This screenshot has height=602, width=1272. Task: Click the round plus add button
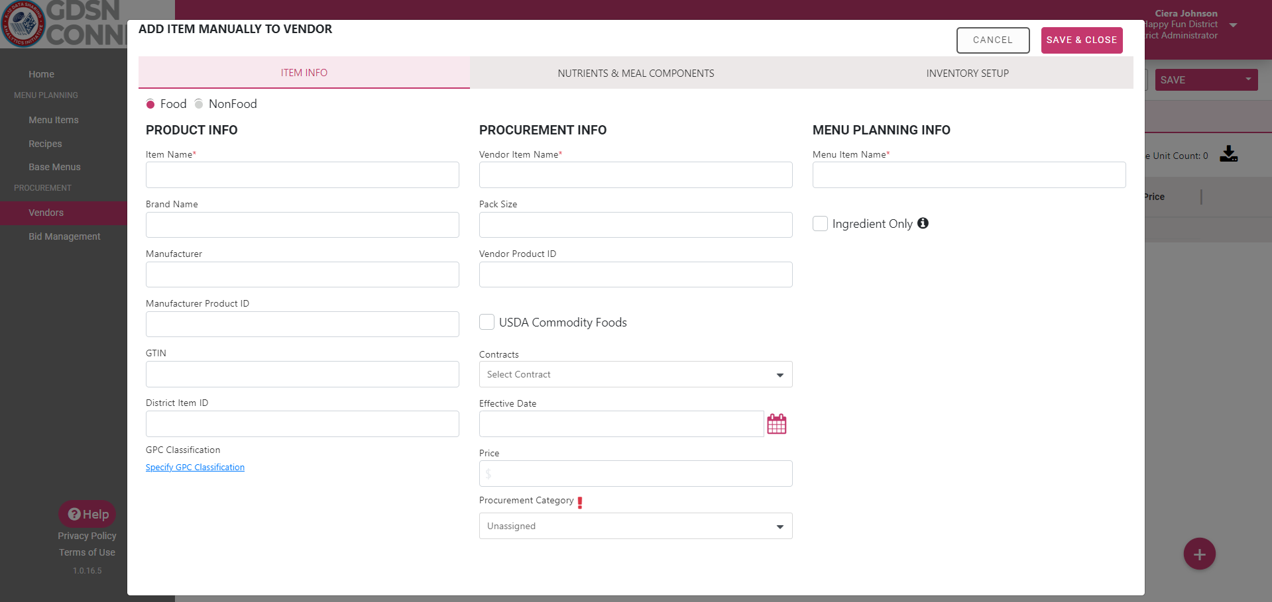pyautogui.click(x=1199, y=554)
